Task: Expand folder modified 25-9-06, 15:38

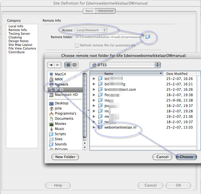Action: pos(94,100)
